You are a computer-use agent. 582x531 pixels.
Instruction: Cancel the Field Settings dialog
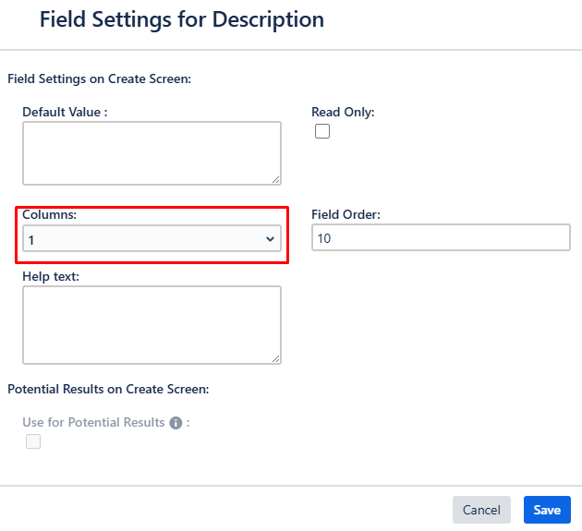tap(482, 510)
